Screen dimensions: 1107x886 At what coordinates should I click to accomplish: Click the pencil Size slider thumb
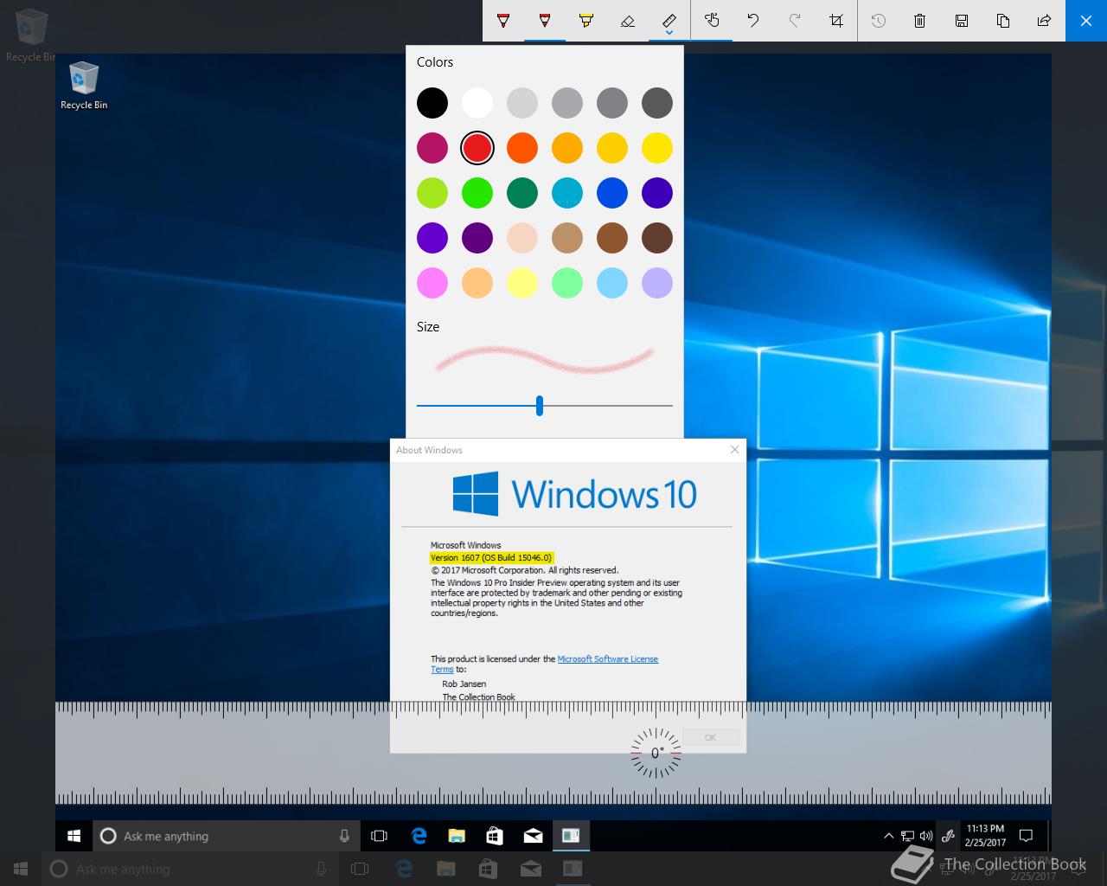click(540, 405)
